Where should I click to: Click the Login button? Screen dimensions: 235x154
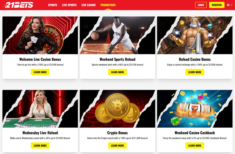[201, 5]
